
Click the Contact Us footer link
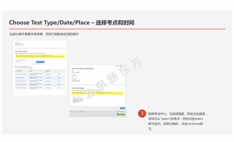pos(72,112)
